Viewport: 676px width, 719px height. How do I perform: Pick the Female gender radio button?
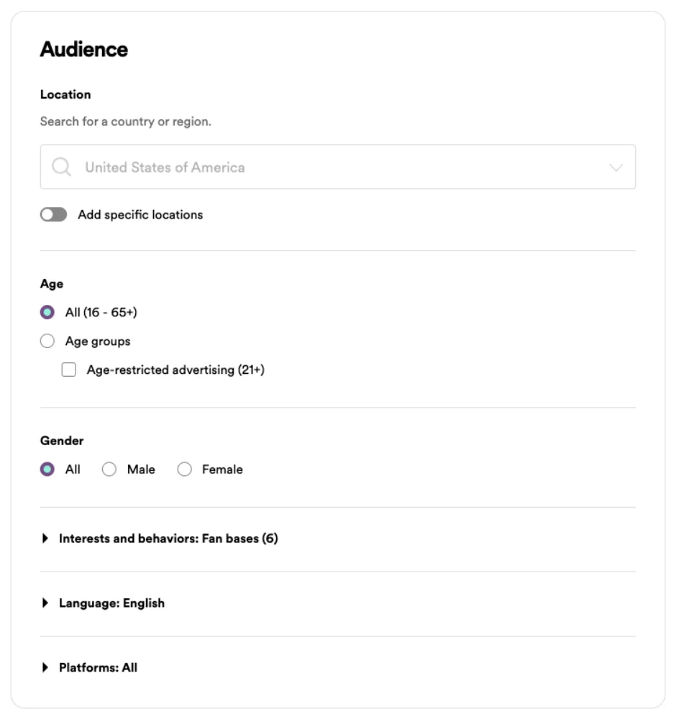point(185,470)
